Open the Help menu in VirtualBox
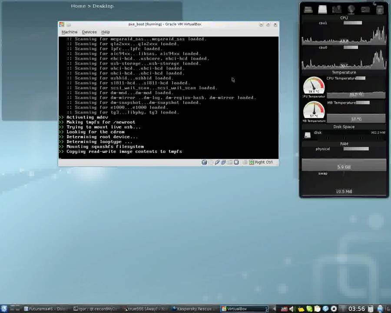Viewport: 391px width, 313px height. [x=106, y=32]
